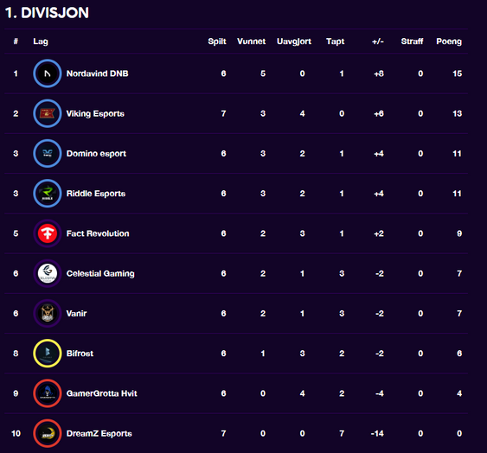Select the Spilt column header
The image size is (487, 453).
click(x=217, y=41)
